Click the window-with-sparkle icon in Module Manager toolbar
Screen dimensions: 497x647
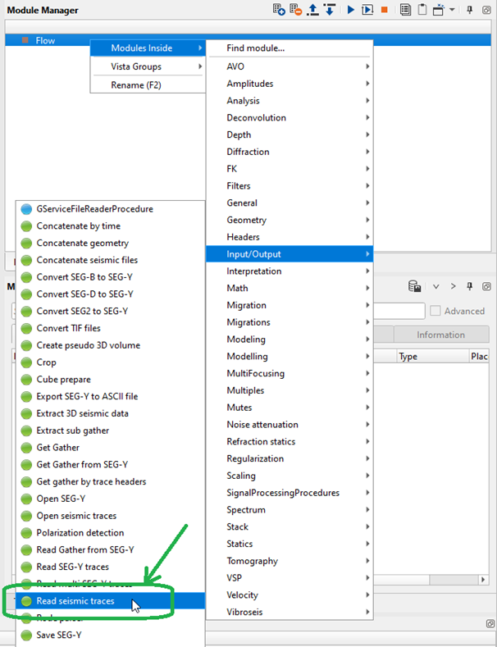(x=439, y=10)
